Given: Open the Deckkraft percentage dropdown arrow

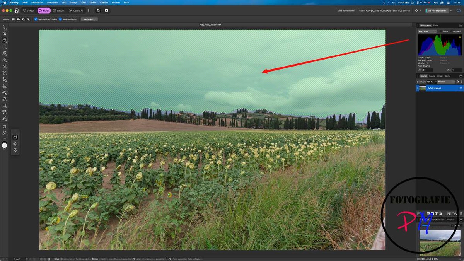Looking at the screenshot, I should click(x=436, y=82).
